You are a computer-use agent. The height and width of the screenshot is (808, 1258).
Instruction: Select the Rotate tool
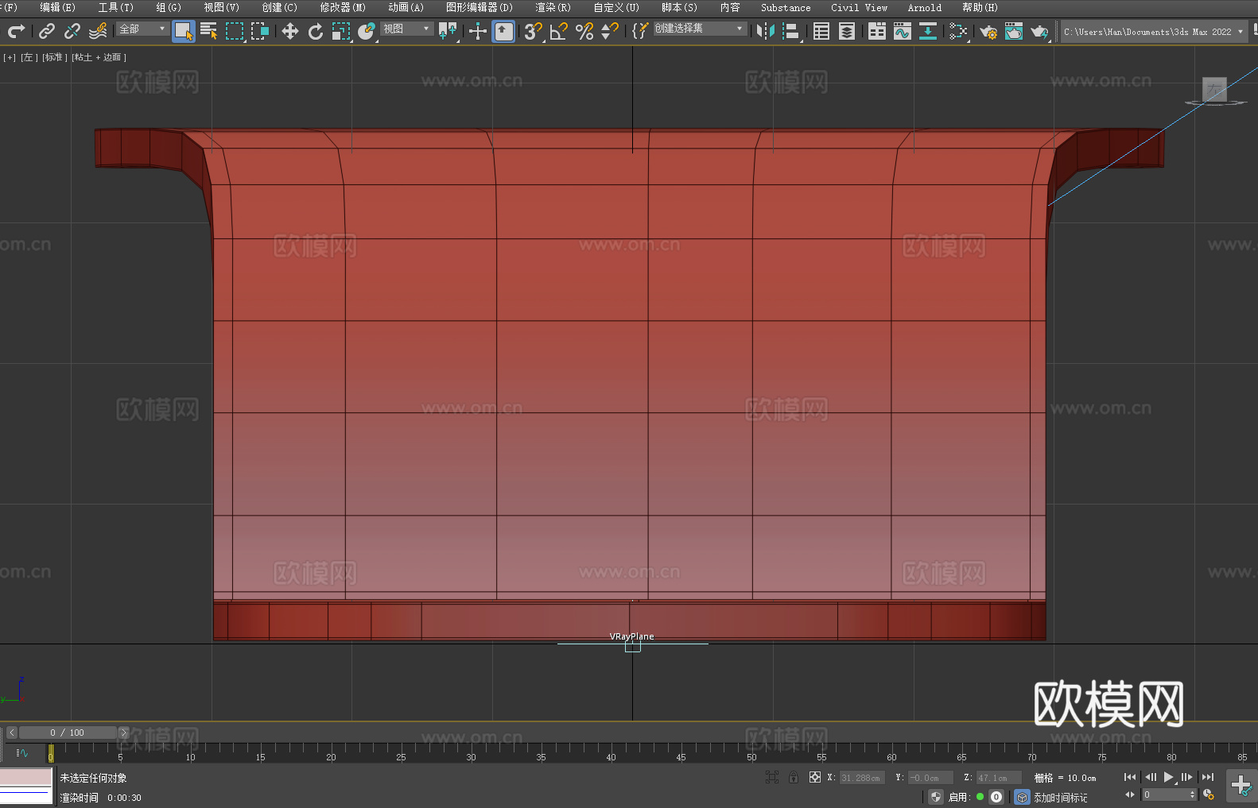[x=316, y=31]
